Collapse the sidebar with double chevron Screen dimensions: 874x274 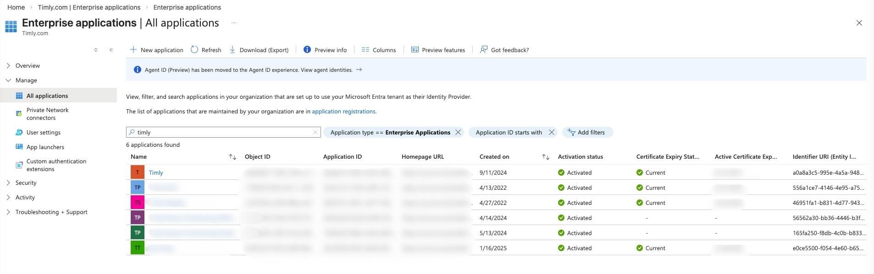pyautogui.click(x=111, y=50)
